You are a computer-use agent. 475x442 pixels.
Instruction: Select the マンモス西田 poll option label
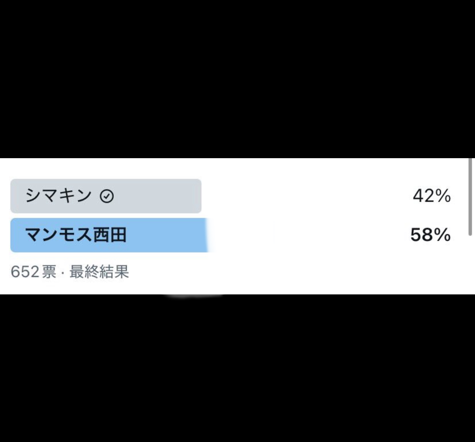point(76,235)
